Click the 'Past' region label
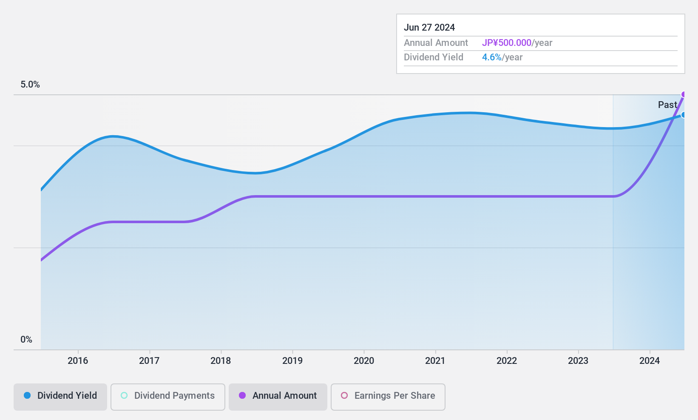Image resolution: width=698 pixels, height=420 pixels. [x=667, y=105]
